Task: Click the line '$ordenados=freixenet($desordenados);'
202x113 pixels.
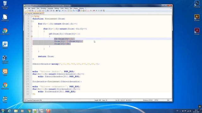Action: tap(57, 82)
